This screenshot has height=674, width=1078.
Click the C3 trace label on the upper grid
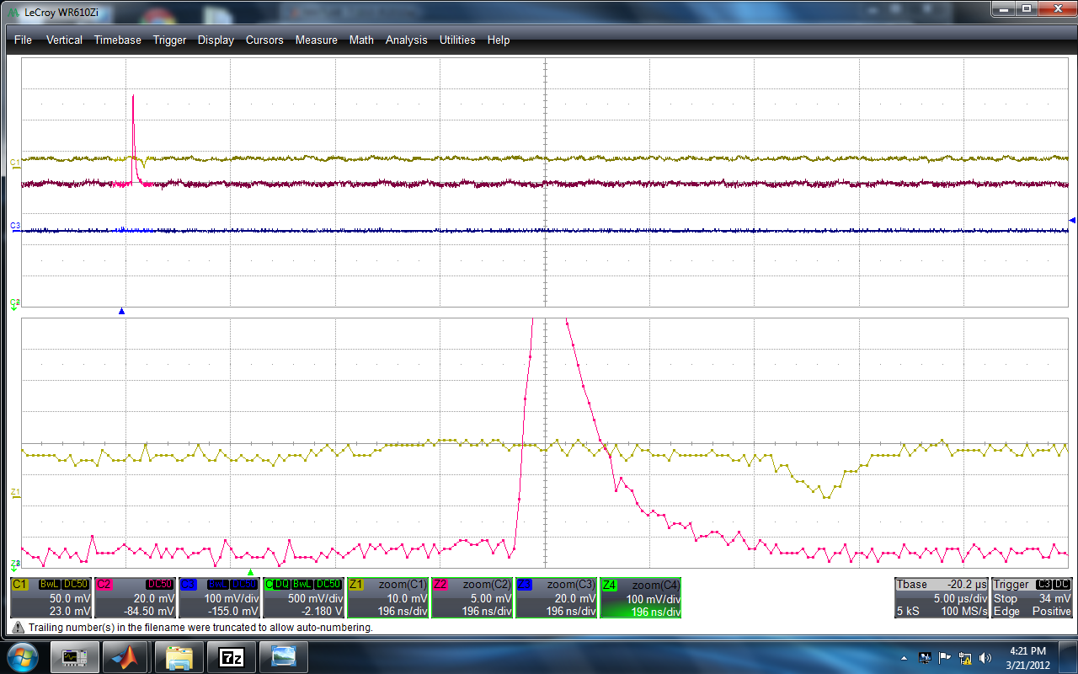tap(14, 226)
